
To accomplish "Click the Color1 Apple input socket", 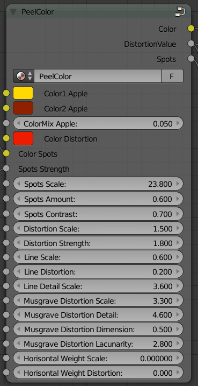I will [6, 93].
